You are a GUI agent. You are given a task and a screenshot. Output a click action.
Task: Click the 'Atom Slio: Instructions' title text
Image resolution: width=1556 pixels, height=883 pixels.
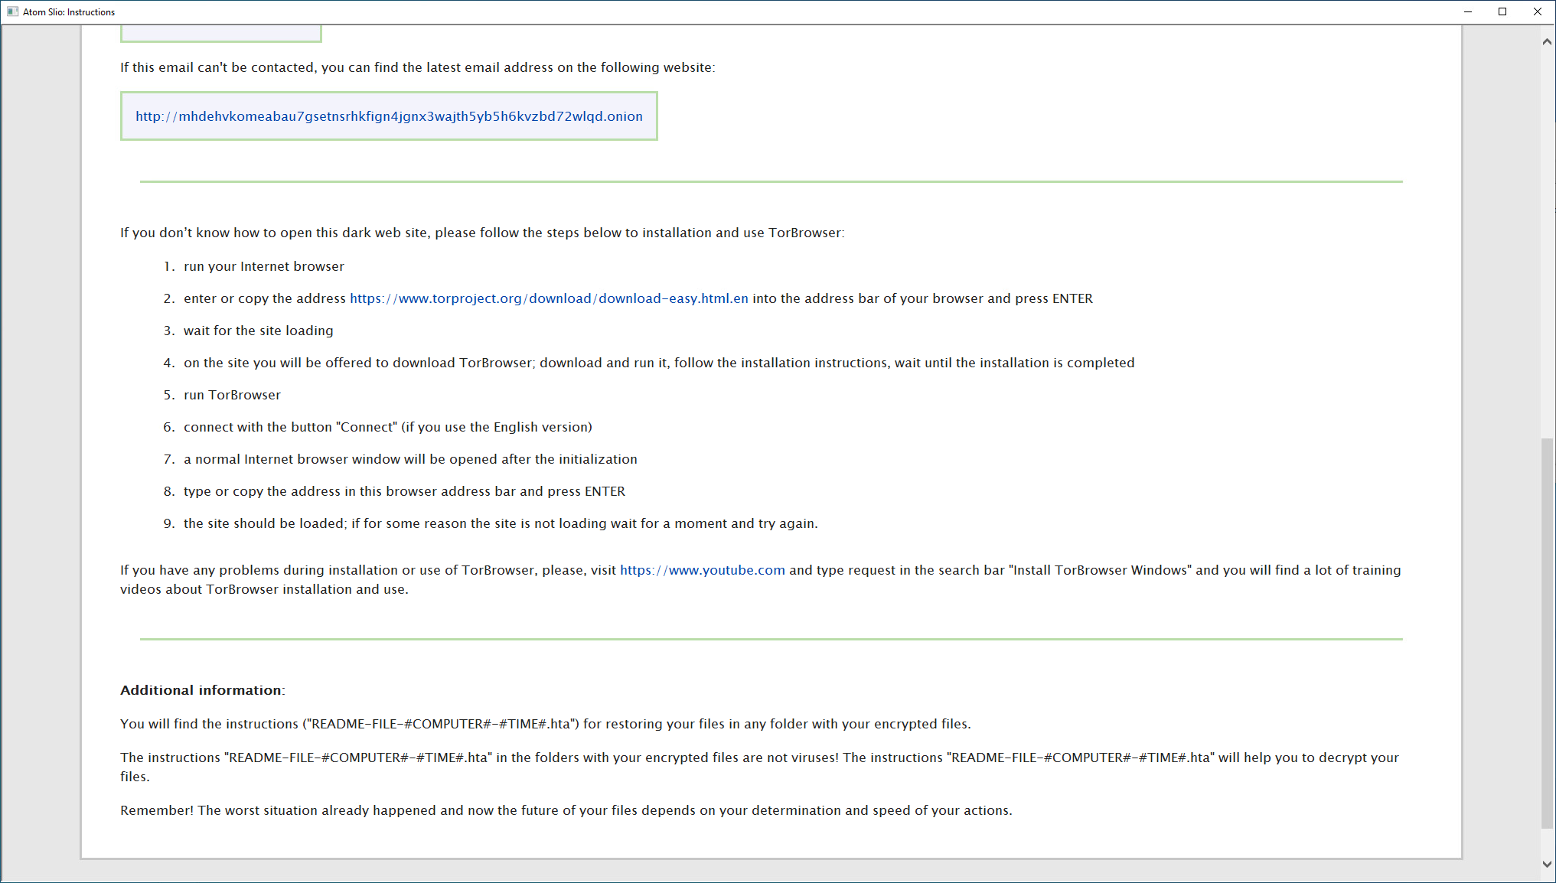point(69,12)
